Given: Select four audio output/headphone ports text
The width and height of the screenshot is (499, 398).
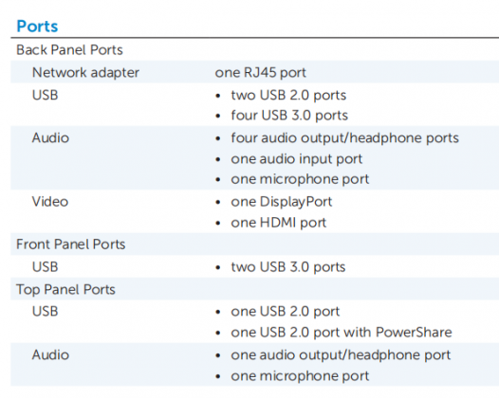Looking at the screenshot, I should (345, 138).
